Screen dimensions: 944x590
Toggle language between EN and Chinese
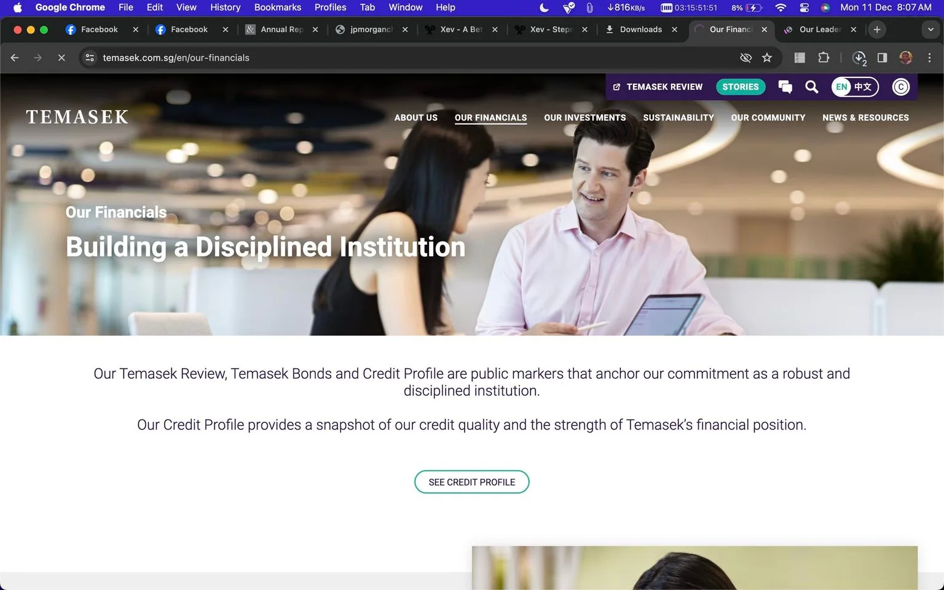tap(855, 87)
